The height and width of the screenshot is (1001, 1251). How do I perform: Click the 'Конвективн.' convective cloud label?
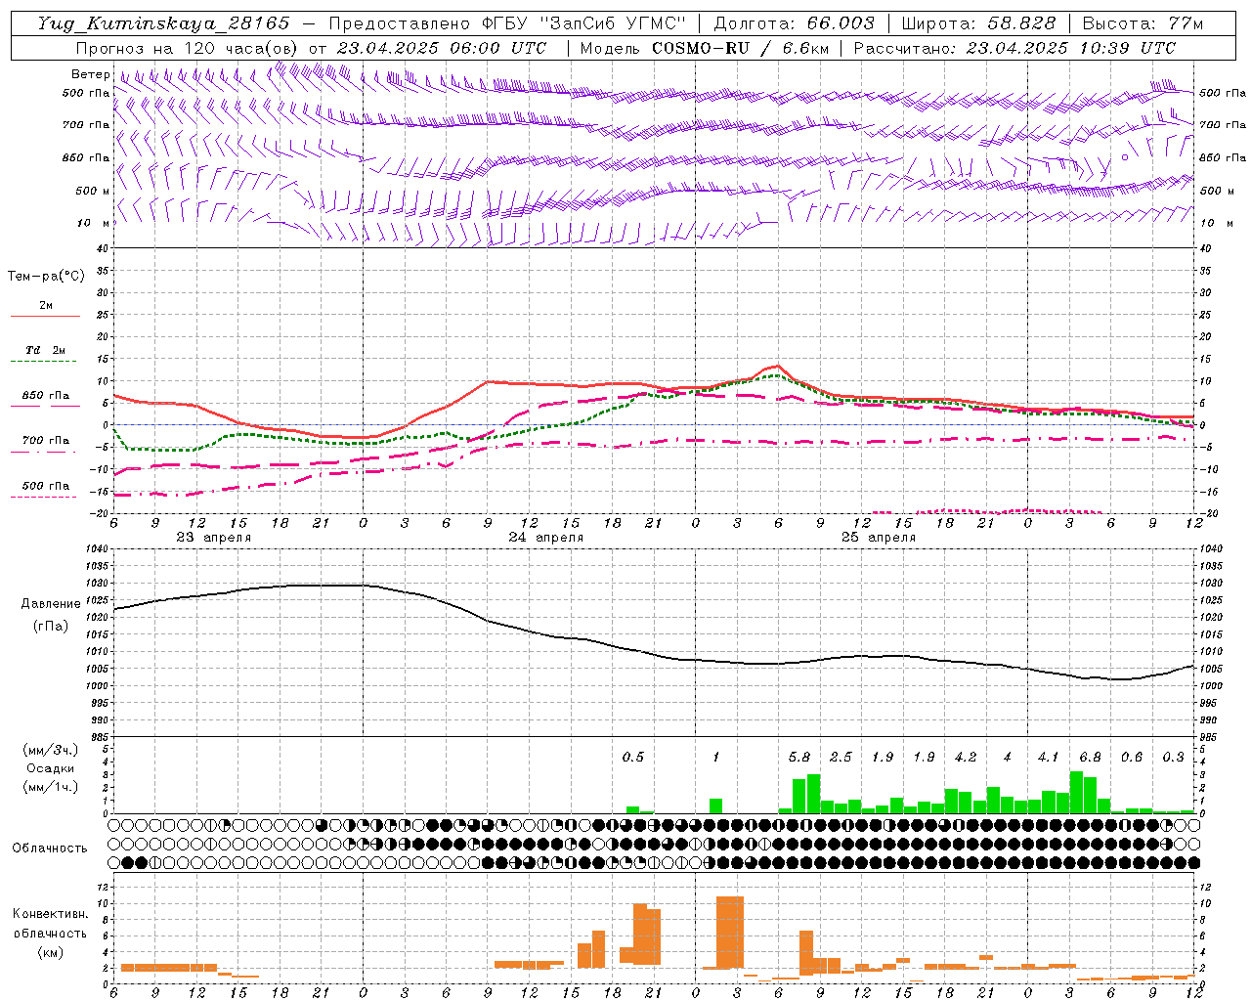coord(50,914)
